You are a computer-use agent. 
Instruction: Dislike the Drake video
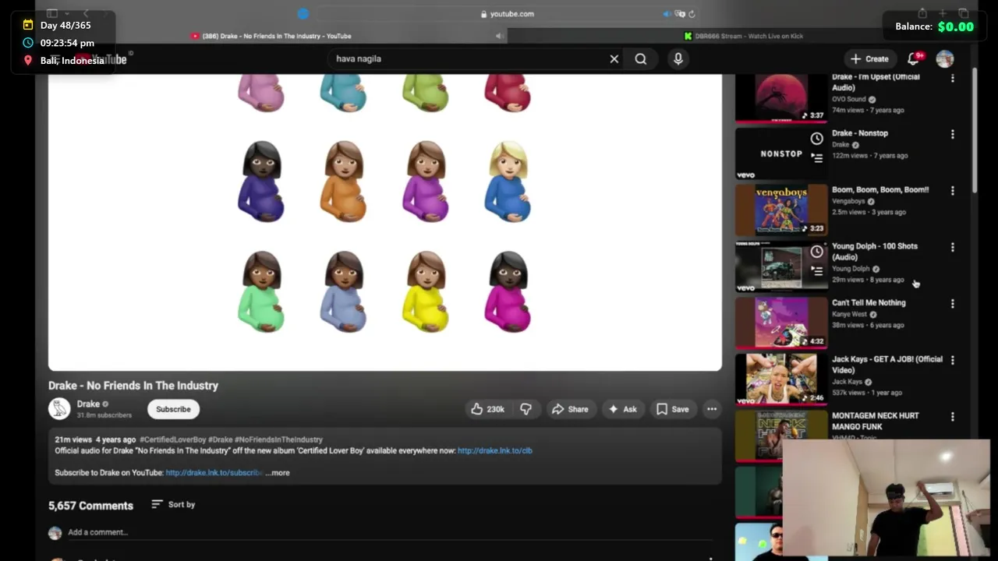(x=526, y=409)
